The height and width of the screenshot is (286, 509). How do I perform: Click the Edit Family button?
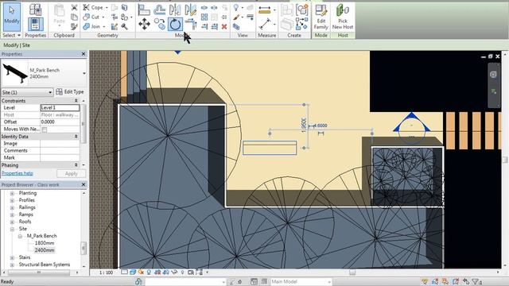click(x=321, y=17)
